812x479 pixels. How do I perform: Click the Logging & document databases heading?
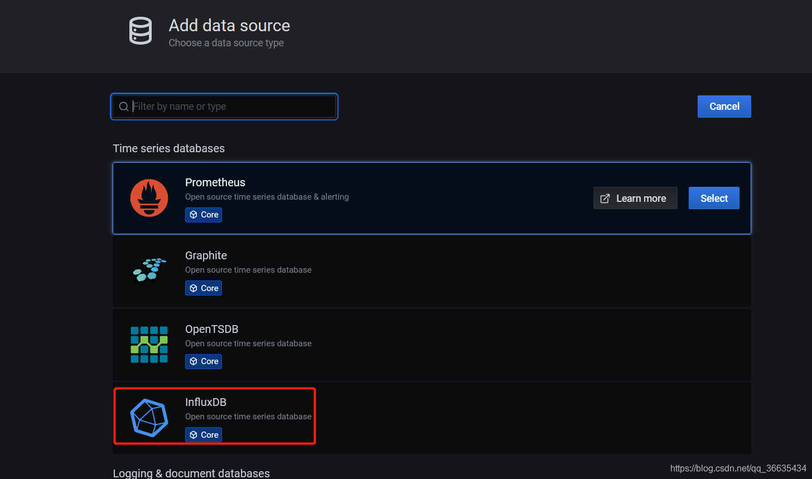(x=191, y=473)
